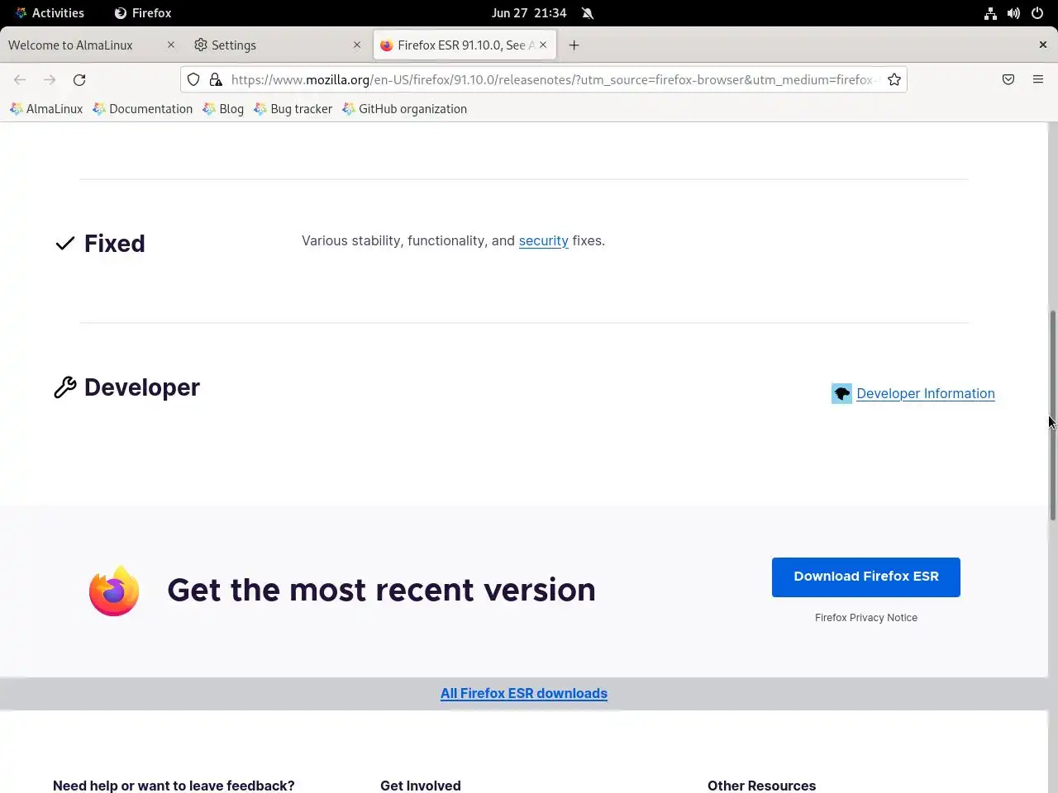This screenshot has width=1058, height=793.
Task: Open a new tab
Action: pyautogui.click(x=574, y=45)
